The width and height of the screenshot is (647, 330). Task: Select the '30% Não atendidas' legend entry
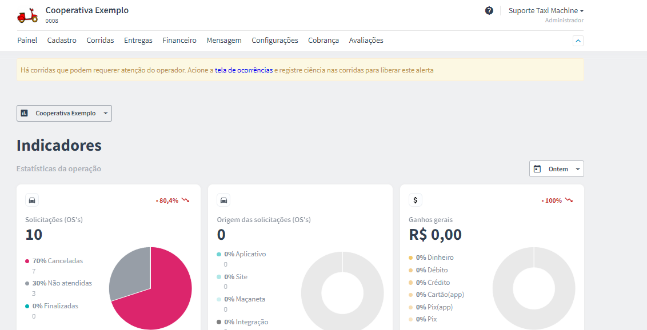(59, 283)
